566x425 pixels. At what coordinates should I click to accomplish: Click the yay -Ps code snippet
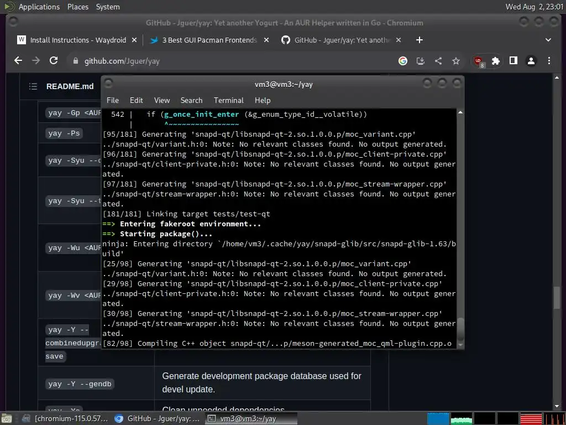(64, 133)
